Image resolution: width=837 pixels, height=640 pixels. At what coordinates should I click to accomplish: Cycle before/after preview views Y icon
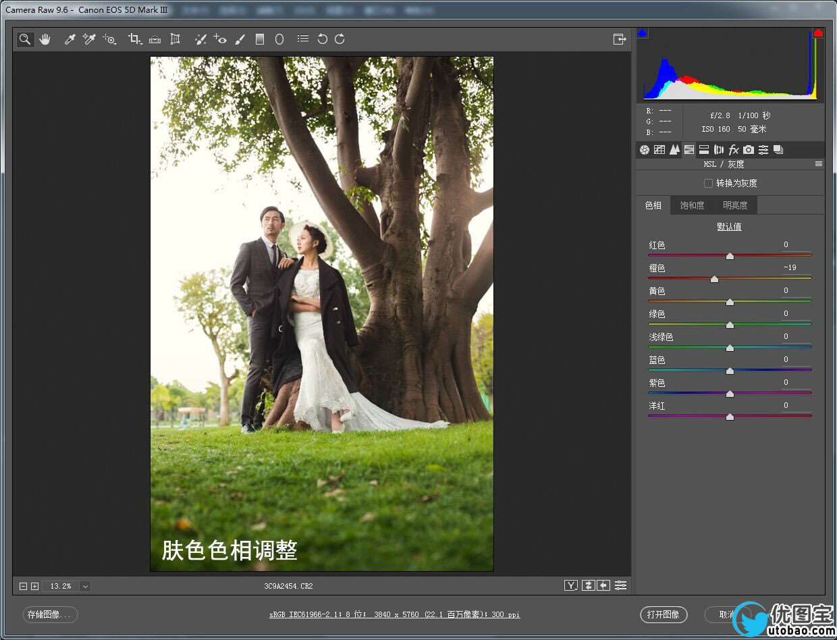coord(572,585)
